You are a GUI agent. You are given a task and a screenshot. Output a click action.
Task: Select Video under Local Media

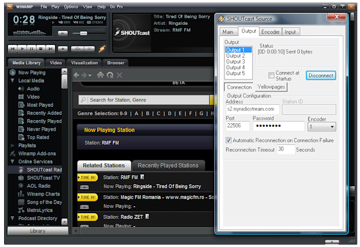(x=33, y=97)
